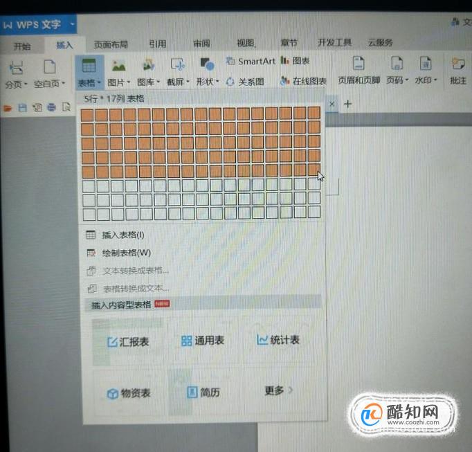Screen dimensions: 472x452
Task: Click the print quick-access icon
Action: 52,107
